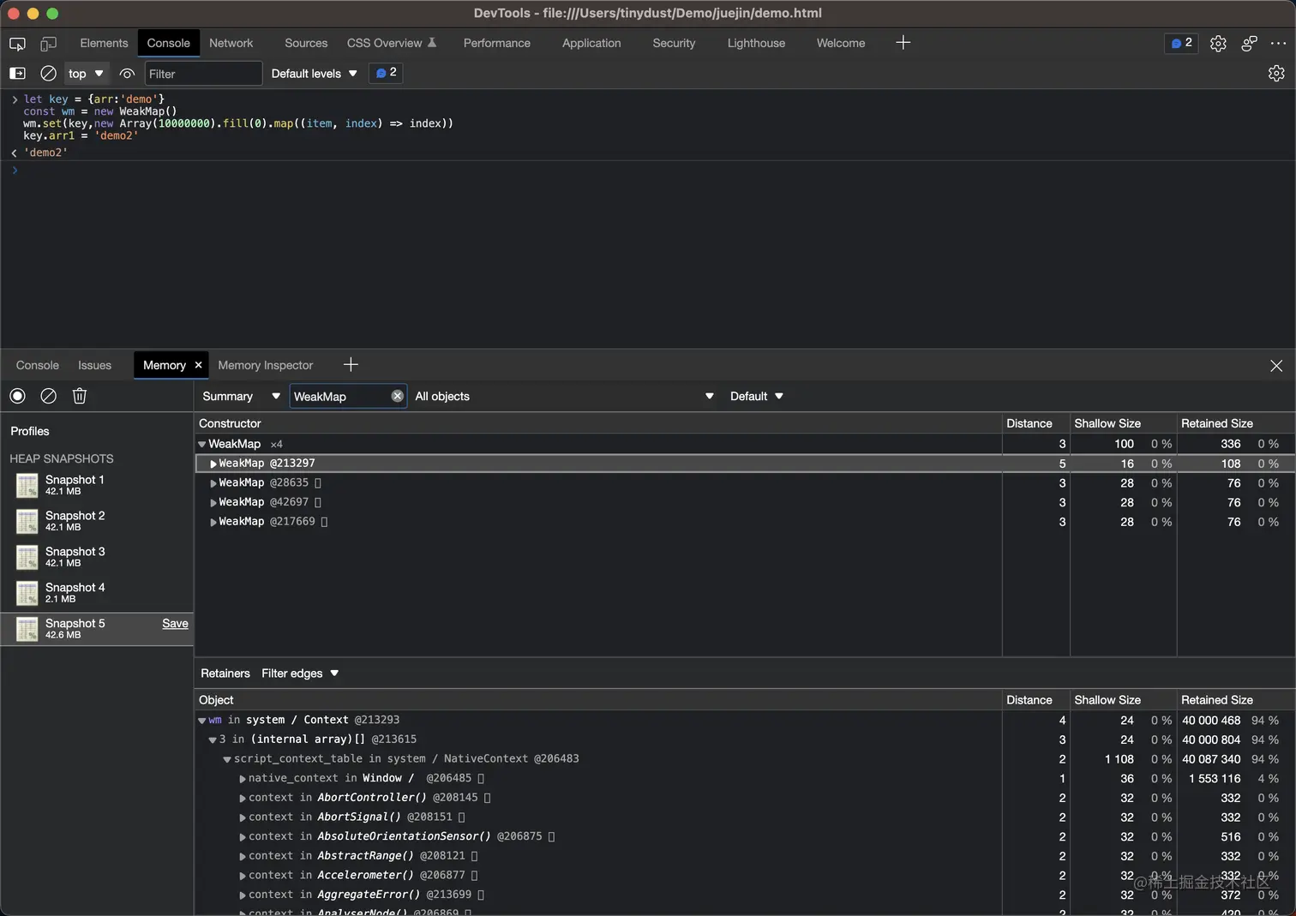The width and height of the screenshot is (1296, 916).
Task: Show console sidebar icon
Action: [x=17, y=74]
